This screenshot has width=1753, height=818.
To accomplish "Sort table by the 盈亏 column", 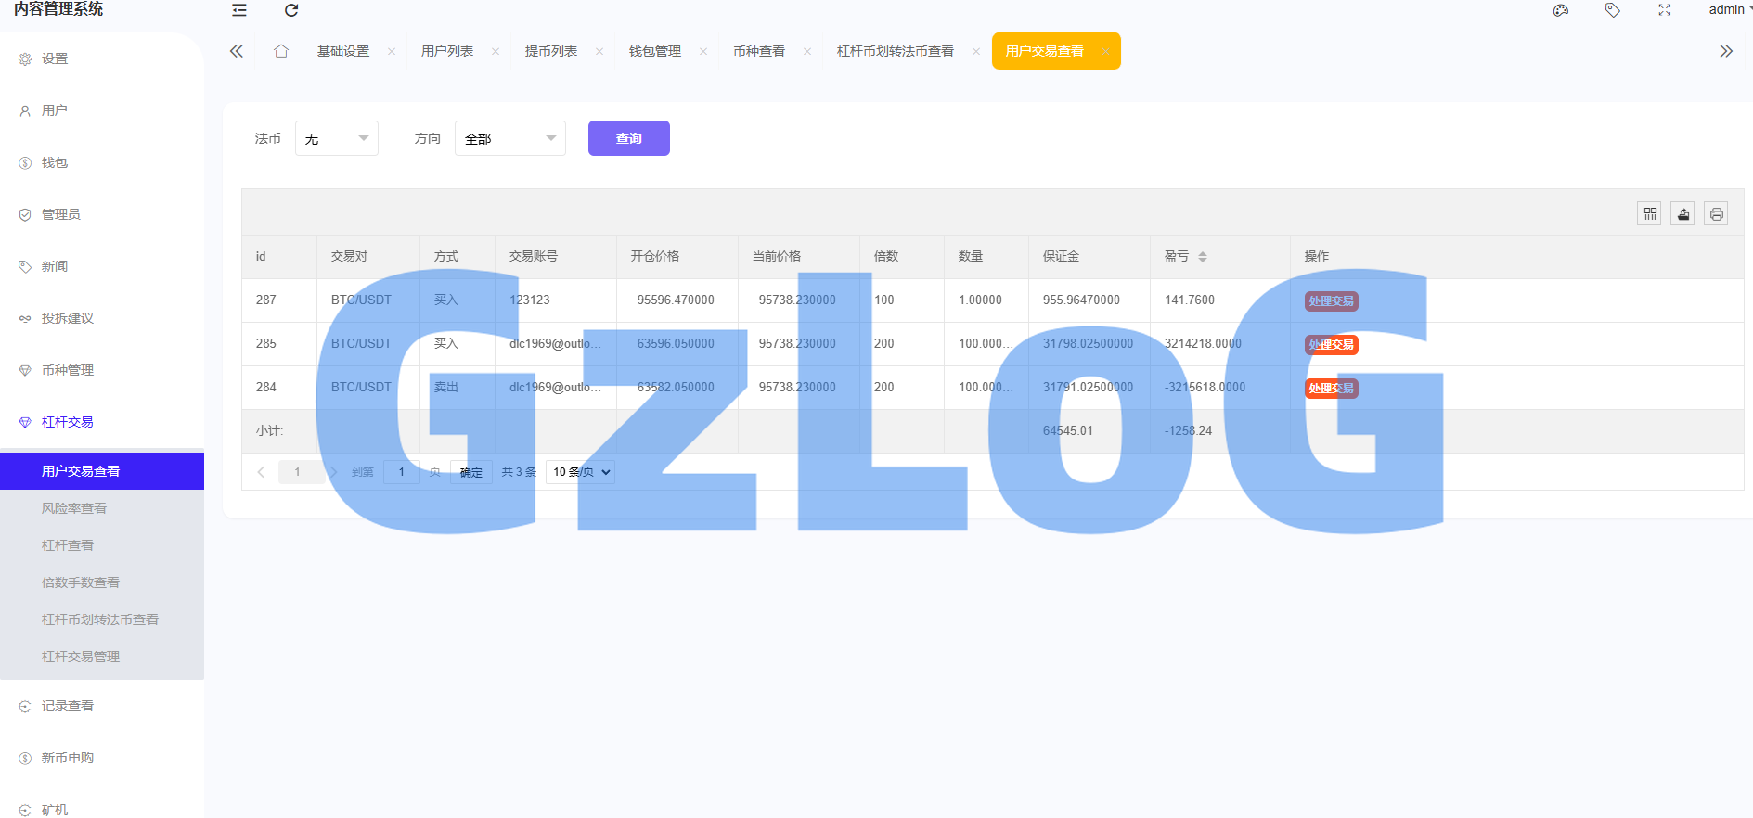I will [1202, 257].
